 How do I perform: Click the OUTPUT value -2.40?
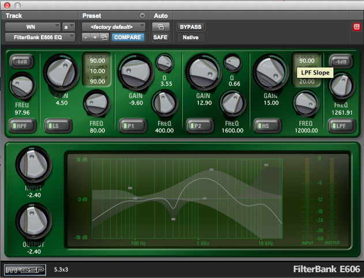[34, 252]
